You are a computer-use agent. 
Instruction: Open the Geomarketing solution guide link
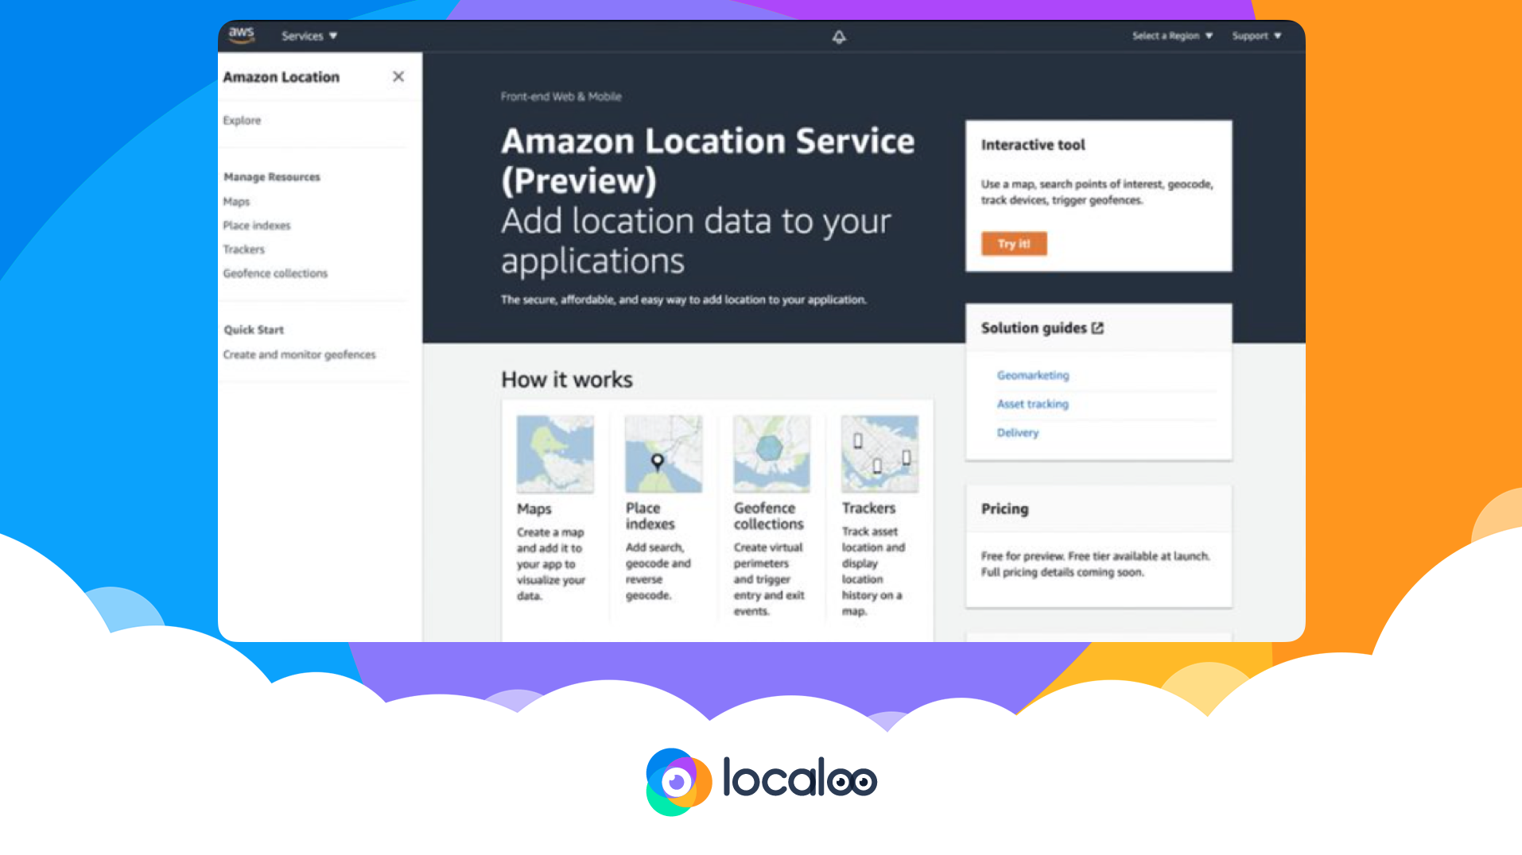(1033, 375)
